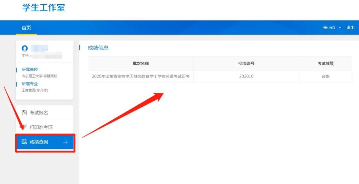Click the 合格 result cell
The width and height of the screenshot is (359, 184).
click(325, 76)
